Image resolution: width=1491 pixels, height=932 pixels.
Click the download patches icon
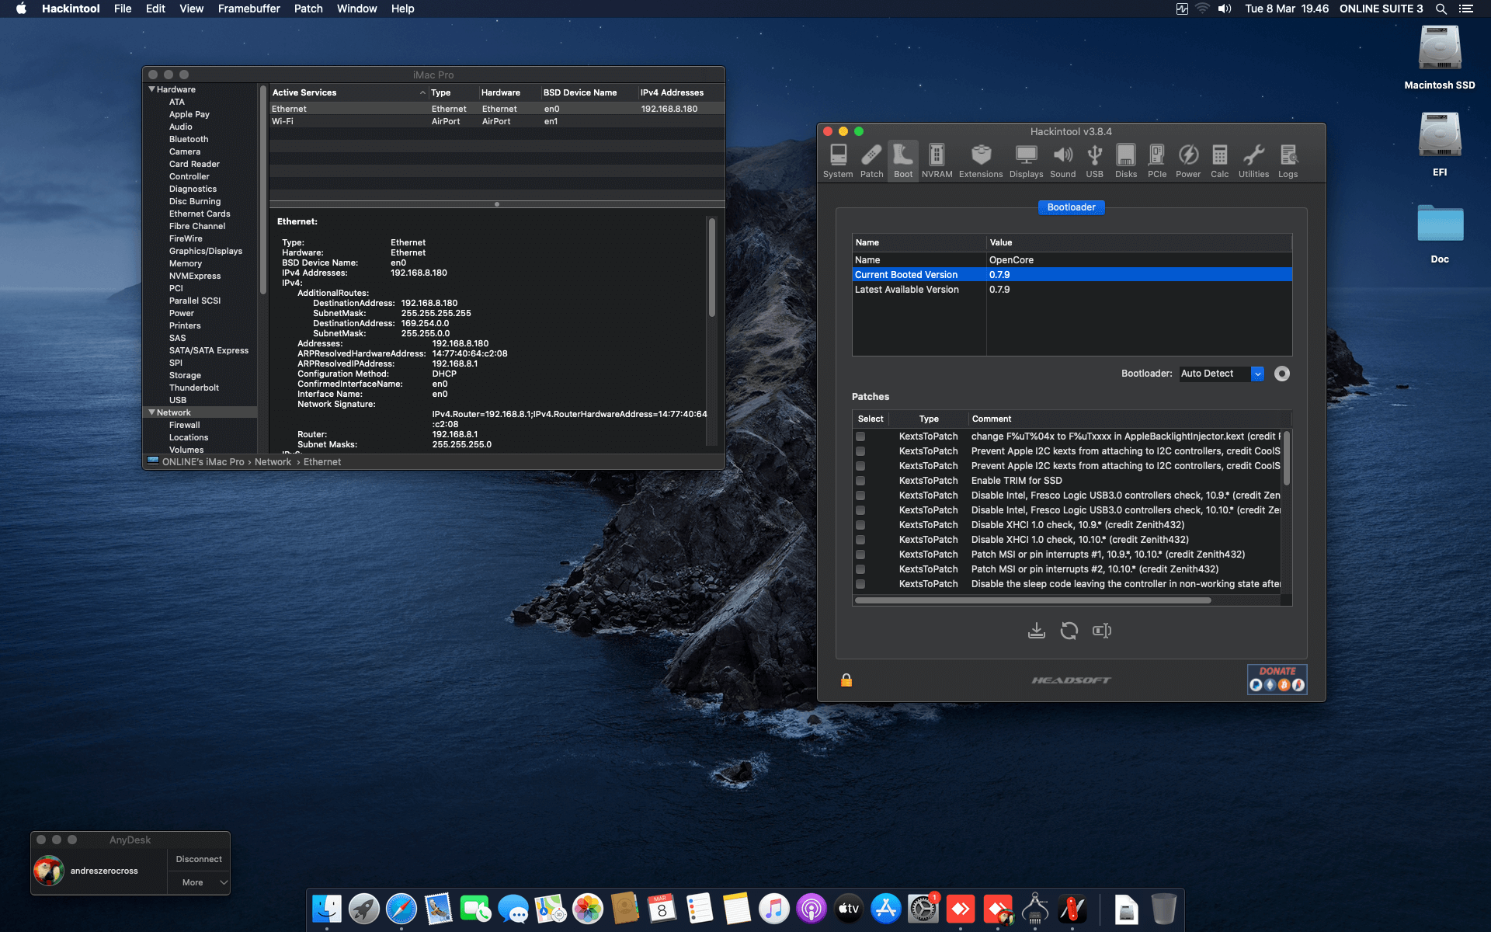click(x=1036, y=630)
